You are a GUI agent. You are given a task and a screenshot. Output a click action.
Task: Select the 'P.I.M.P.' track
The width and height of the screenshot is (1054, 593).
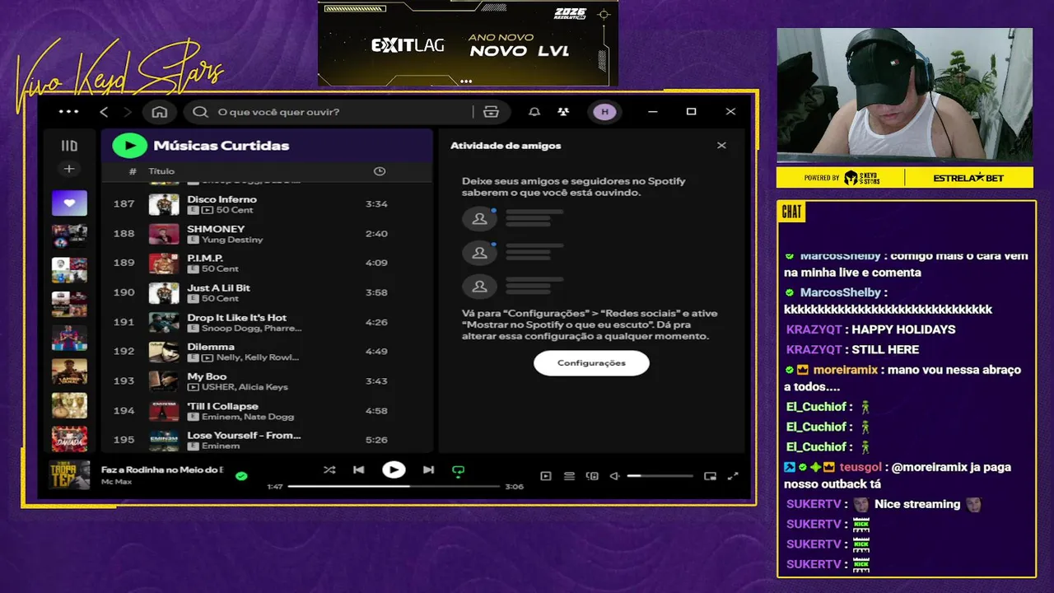coord(267,264)
